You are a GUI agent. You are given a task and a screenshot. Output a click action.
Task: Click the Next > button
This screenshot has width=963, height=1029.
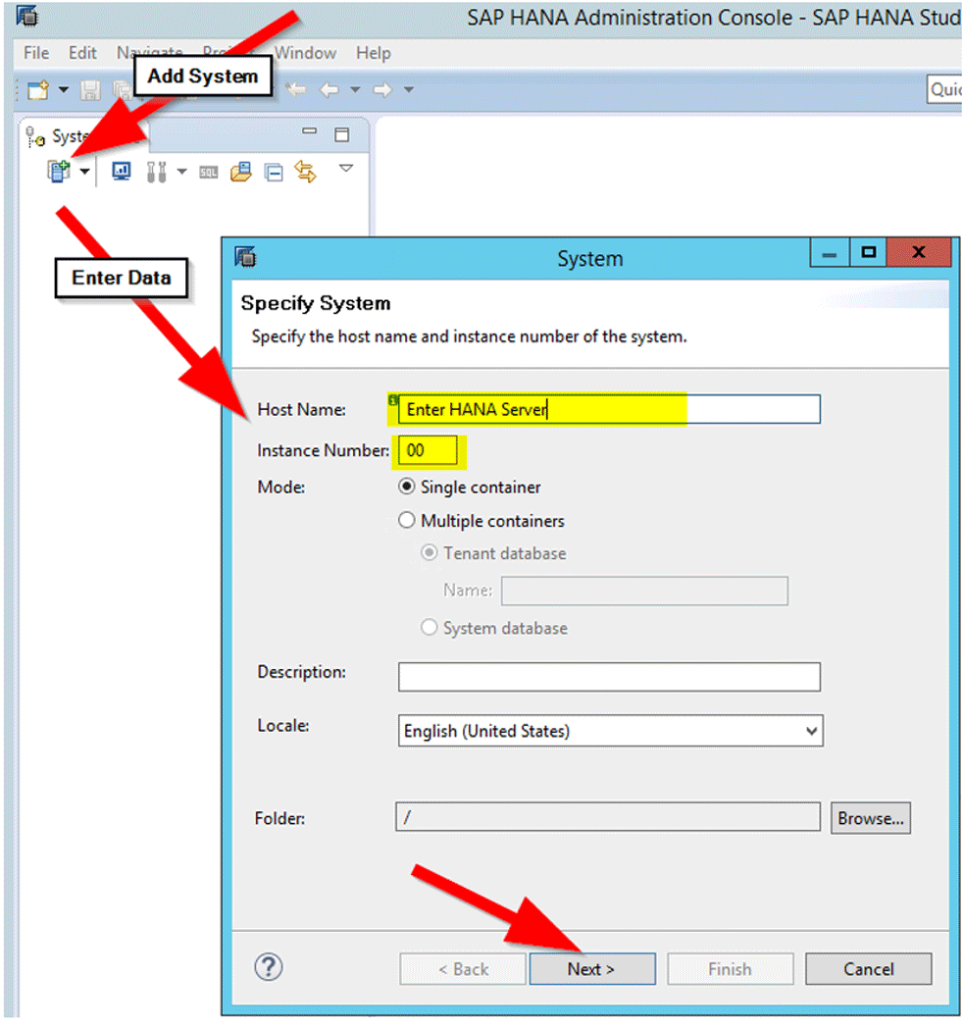pyautogui.click(x=592, y=969)
